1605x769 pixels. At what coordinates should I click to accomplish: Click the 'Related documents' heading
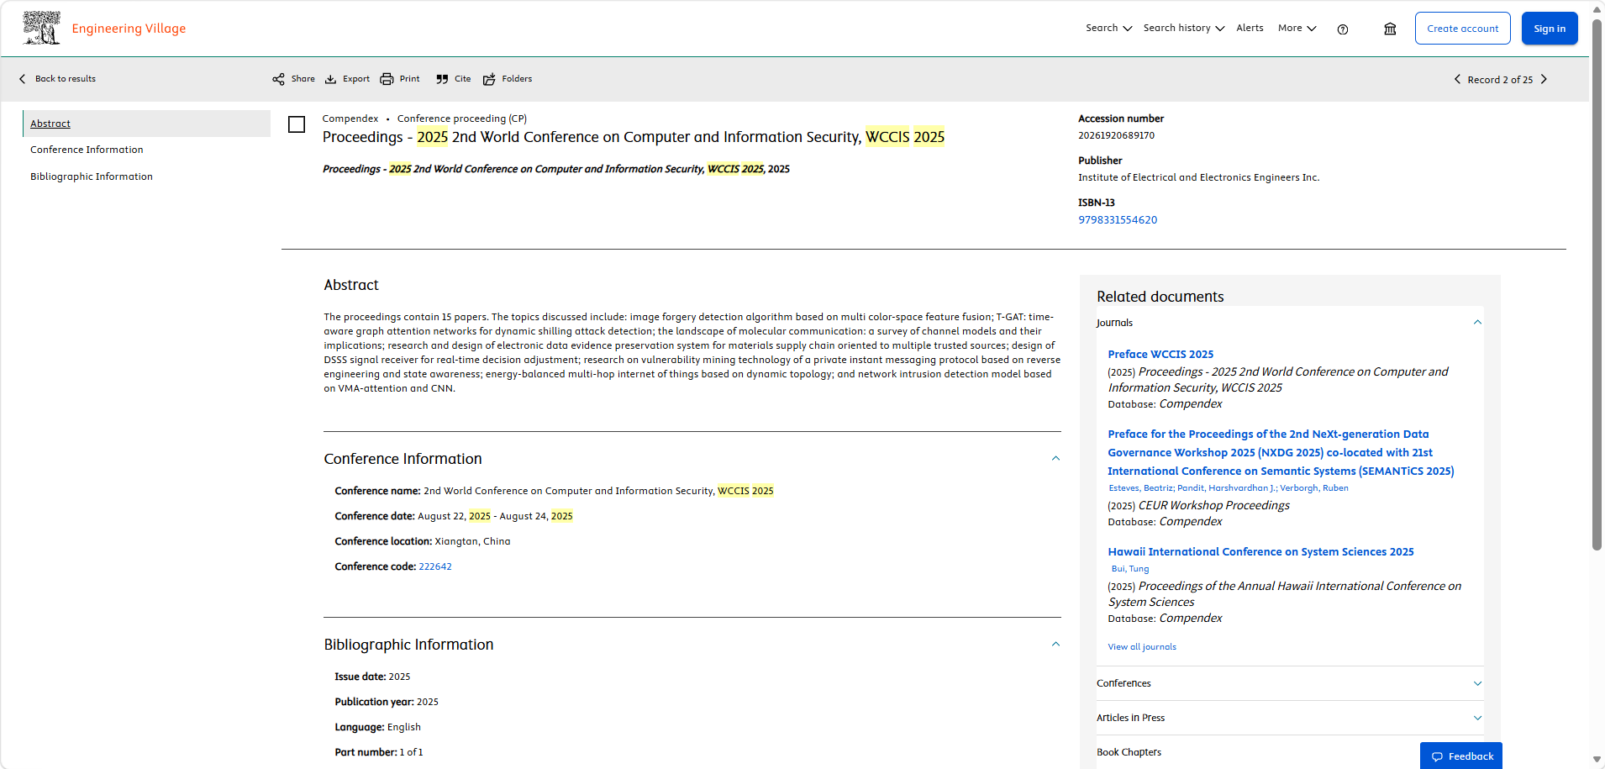pyautogui.click(x=1160, y=297)
